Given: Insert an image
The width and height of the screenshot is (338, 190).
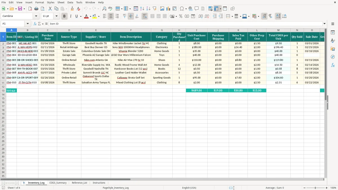Looking at the screenshot, I should tap(162, 9).
